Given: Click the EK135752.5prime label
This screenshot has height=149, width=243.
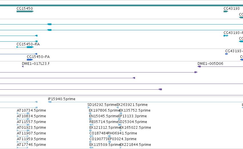Looking at the screenshot, I should [x=135, y=110].
